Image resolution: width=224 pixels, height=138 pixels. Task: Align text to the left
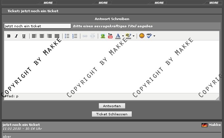34,36
